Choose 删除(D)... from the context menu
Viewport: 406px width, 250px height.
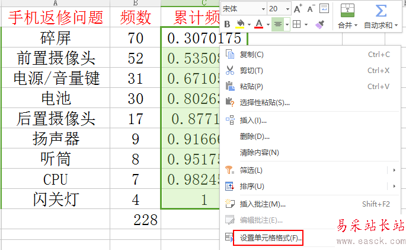(x=309, y=137)
